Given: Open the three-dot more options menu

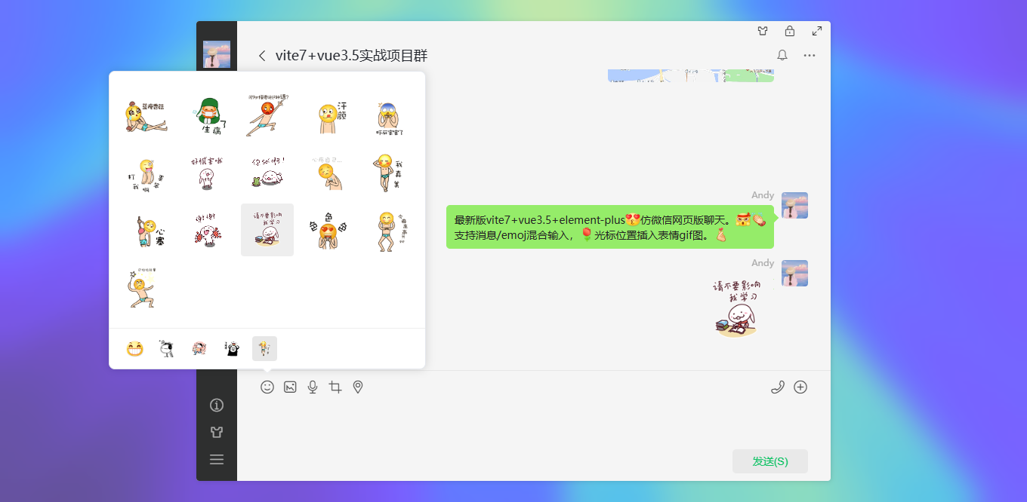Looking at the screenshot, I should (x=810, y=55).
